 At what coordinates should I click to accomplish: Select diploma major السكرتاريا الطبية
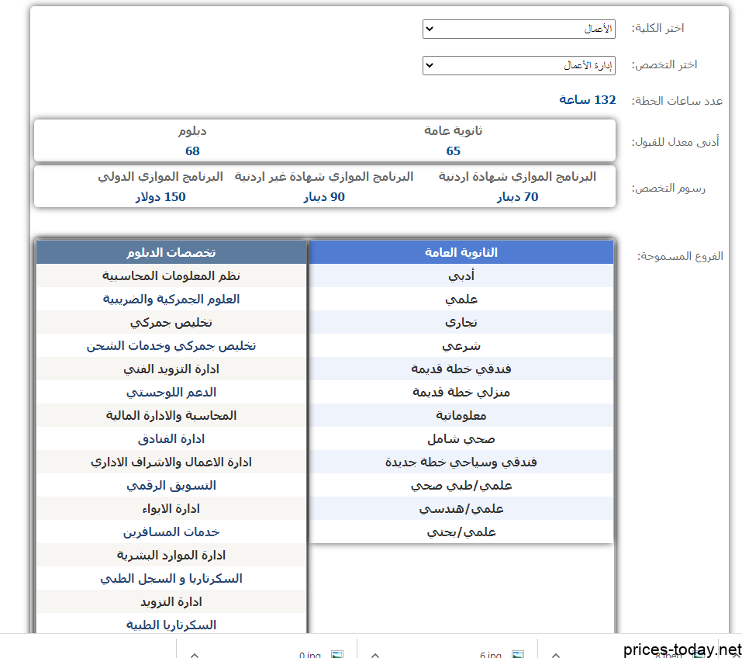click(x=171, y=625)
